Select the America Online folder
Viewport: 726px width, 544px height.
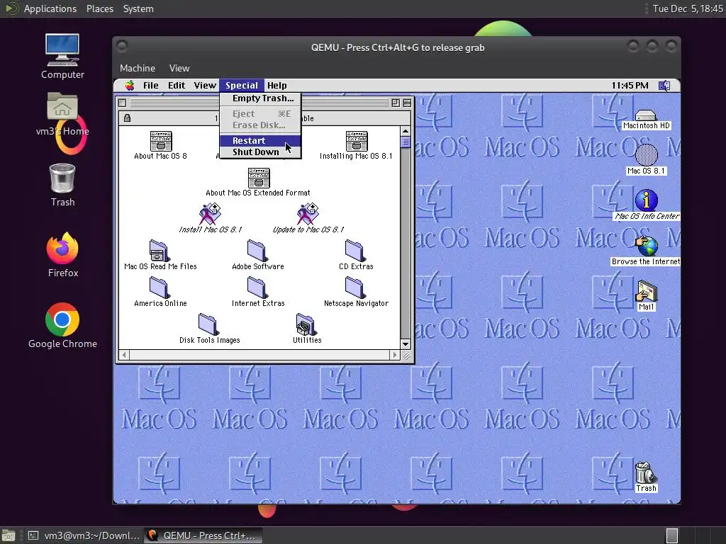coord(160,288)
